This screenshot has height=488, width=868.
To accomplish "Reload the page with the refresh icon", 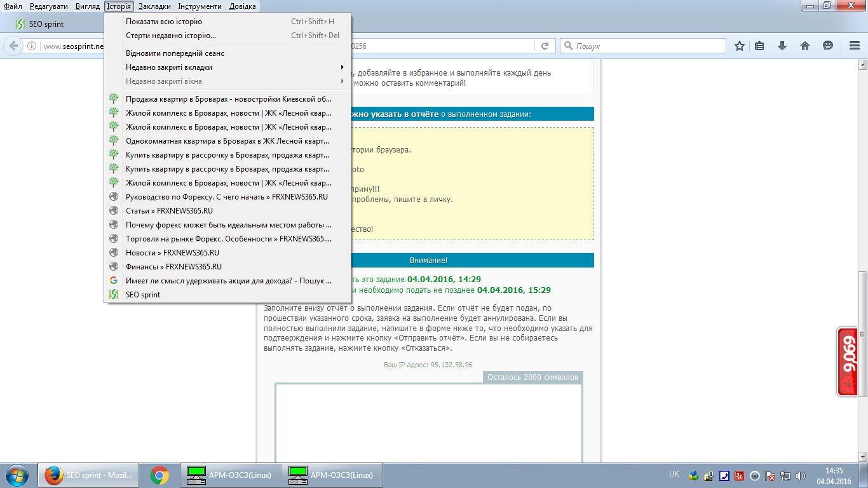I will pos(545,46).
